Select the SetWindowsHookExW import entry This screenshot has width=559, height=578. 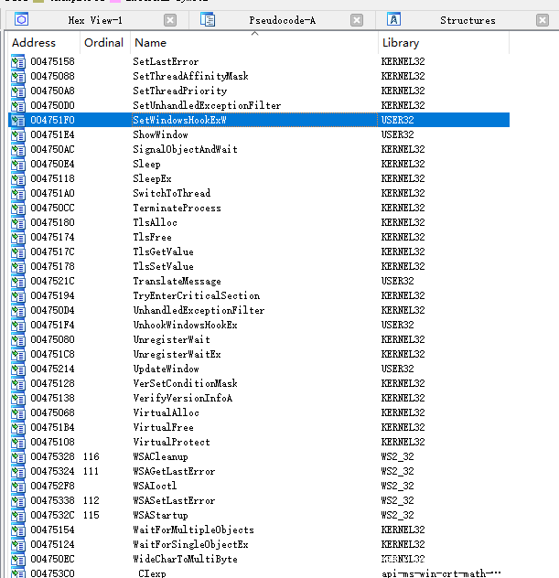[x=179, y=120]
